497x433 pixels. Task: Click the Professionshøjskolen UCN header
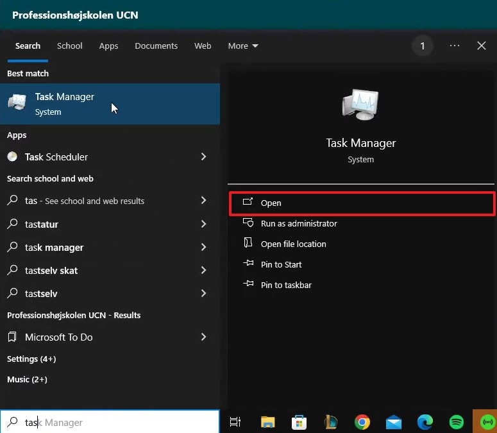click(x=75, y=15)
